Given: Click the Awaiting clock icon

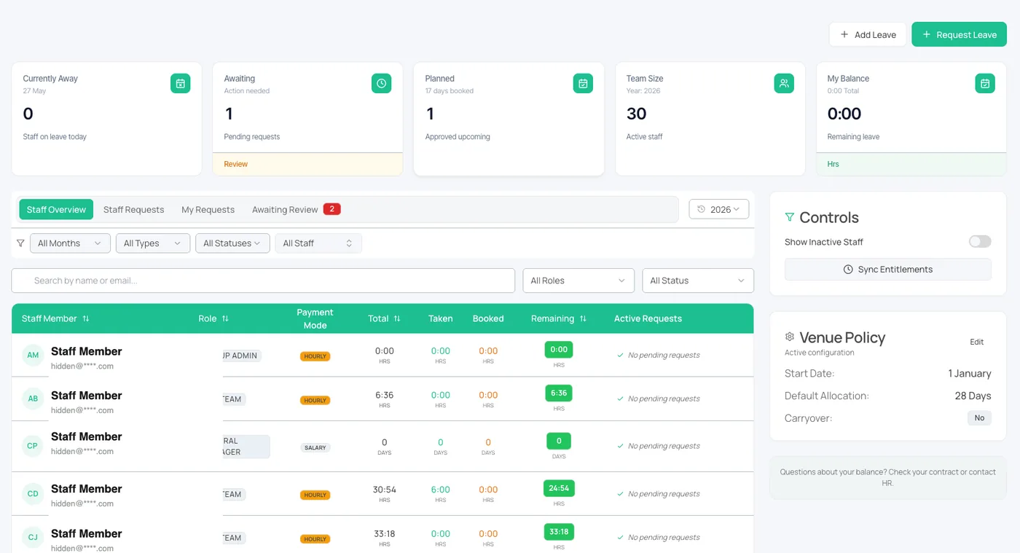Looking at the screenshot, I should (381, 83).
